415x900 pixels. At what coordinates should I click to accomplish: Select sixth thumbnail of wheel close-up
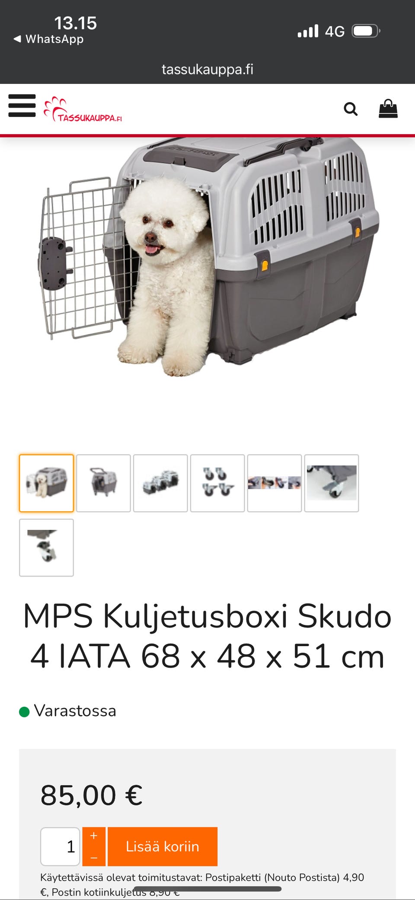[x=332, y=483]
